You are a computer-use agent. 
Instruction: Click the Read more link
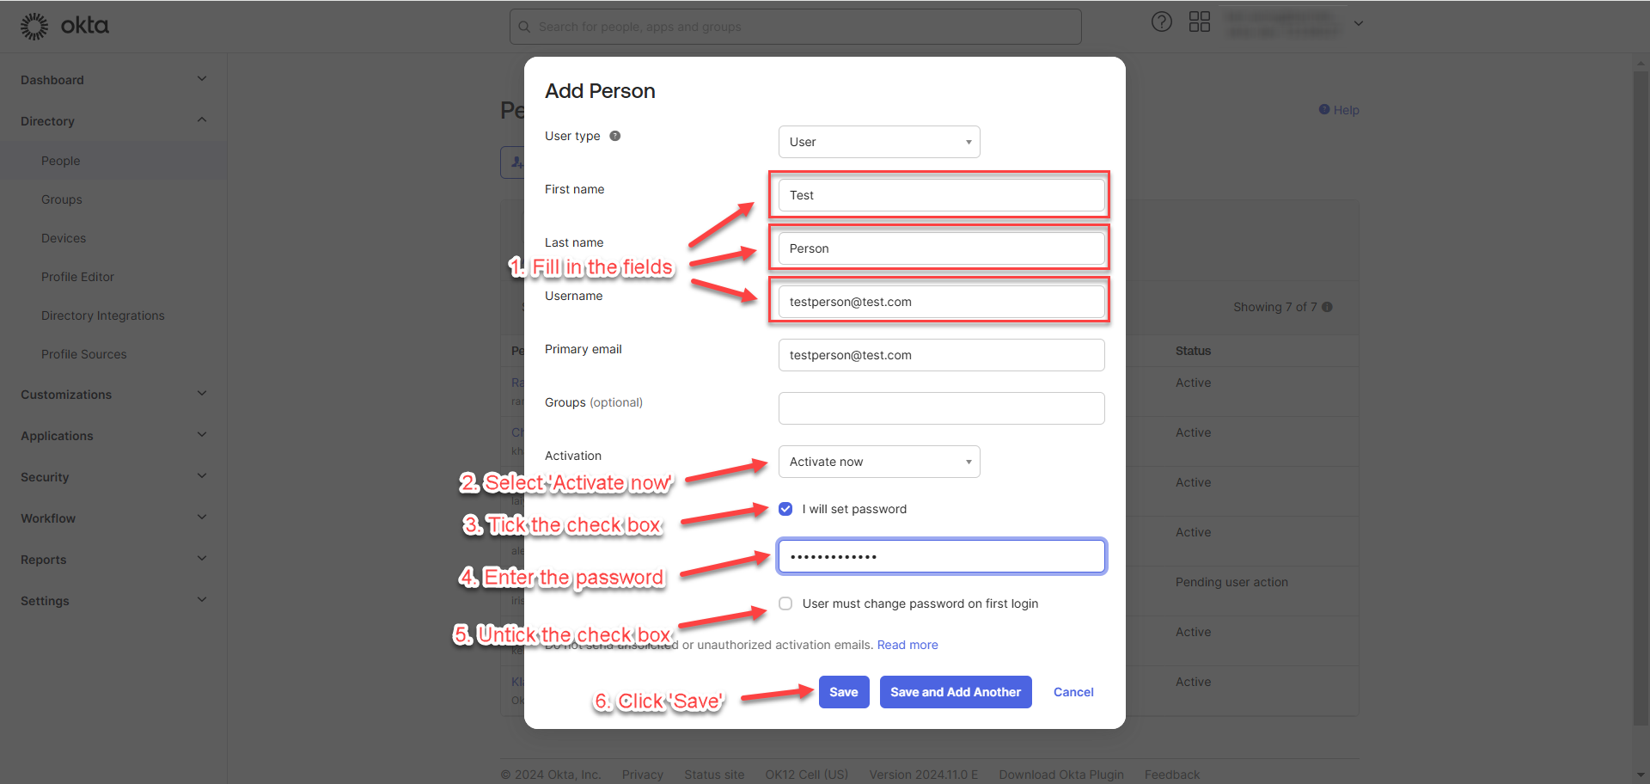907,645
